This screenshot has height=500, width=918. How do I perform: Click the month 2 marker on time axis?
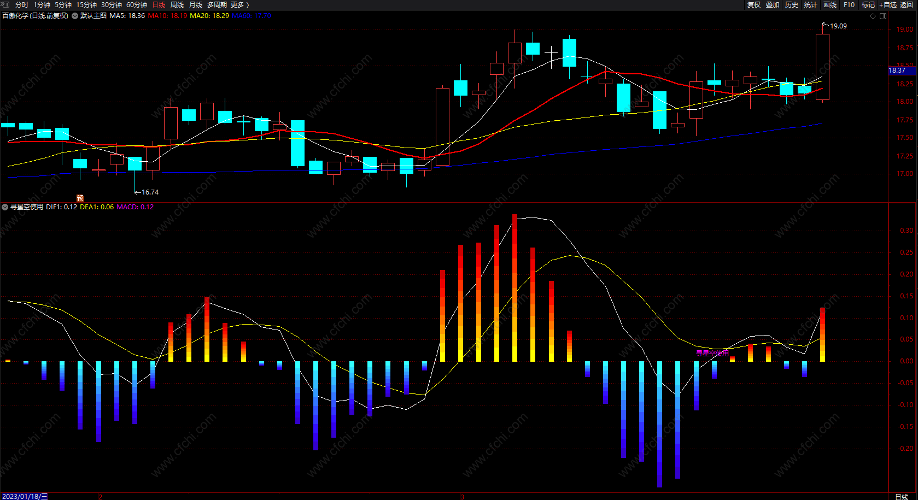(x=101, y=497)
